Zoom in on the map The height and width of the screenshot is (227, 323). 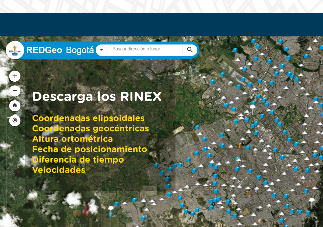(x=15, y=76)
